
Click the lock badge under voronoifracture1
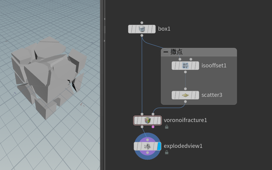click(167, 127)
